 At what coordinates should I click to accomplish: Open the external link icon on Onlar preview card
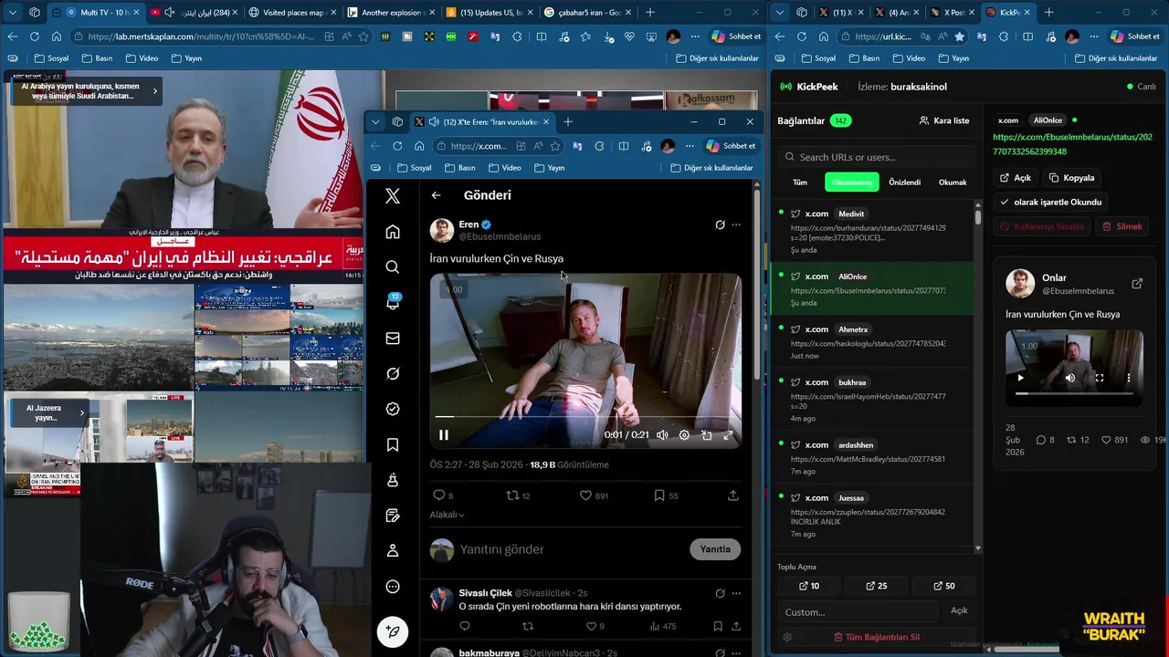(1137, 284)
